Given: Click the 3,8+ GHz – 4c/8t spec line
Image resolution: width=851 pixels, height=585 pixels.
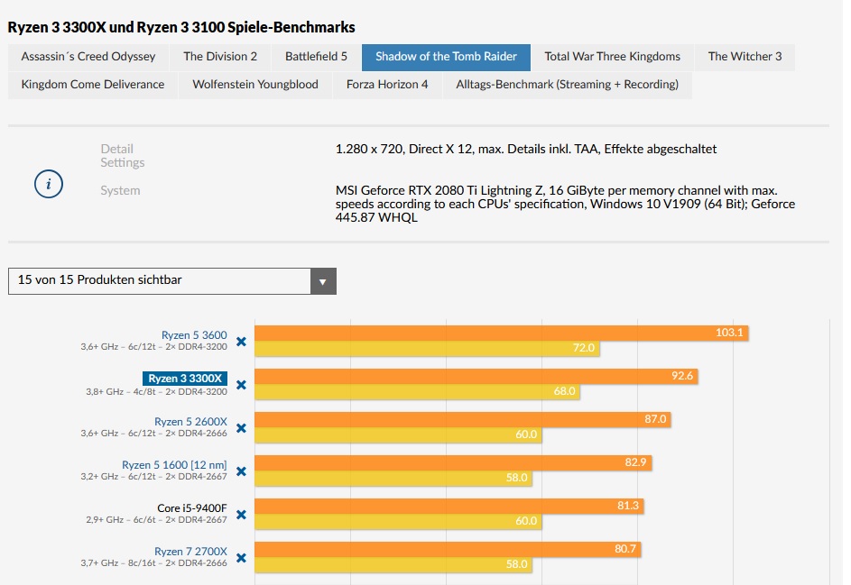Looking at the screenshot, I should point(156,392).
